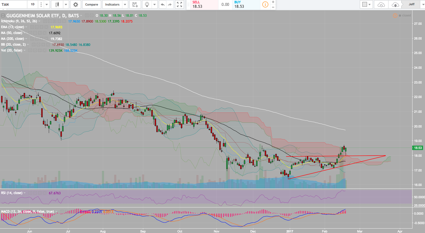
Task: Click the save chart cloud upload icon
Action: [395, 4]
